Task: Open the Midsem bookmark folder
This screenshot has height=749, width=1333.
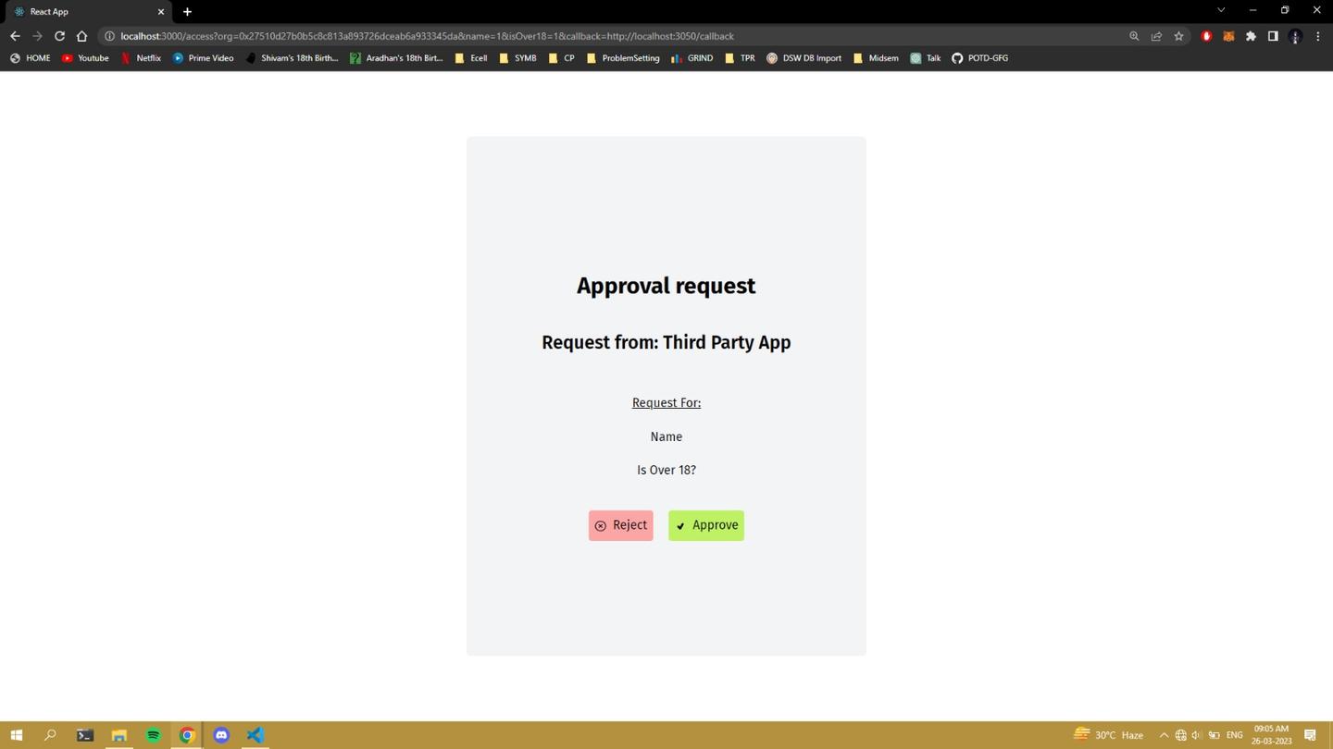Action: (875, 57)
